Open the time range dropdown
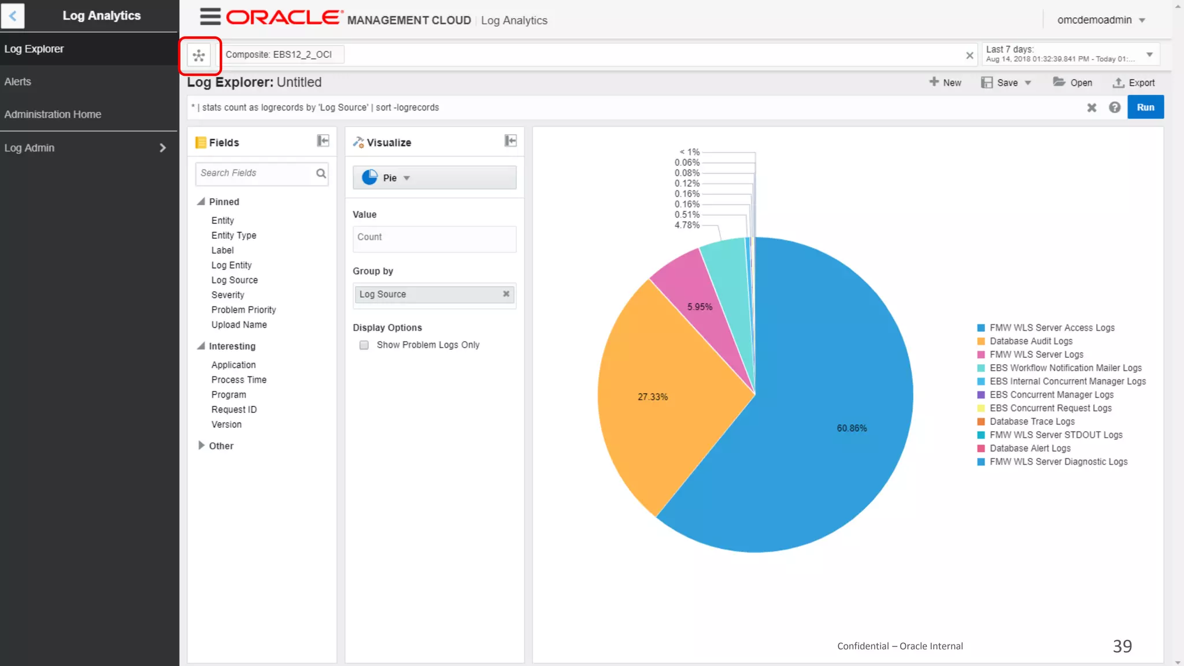The width and height of the screenshot is (1184, 666). point(1150,54)
